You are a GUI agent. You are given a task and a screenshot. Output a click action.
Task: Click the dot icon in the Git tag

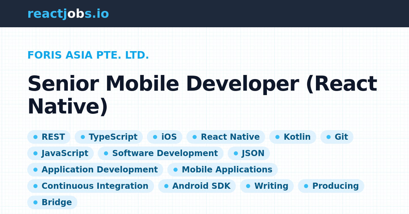point(328,137)
